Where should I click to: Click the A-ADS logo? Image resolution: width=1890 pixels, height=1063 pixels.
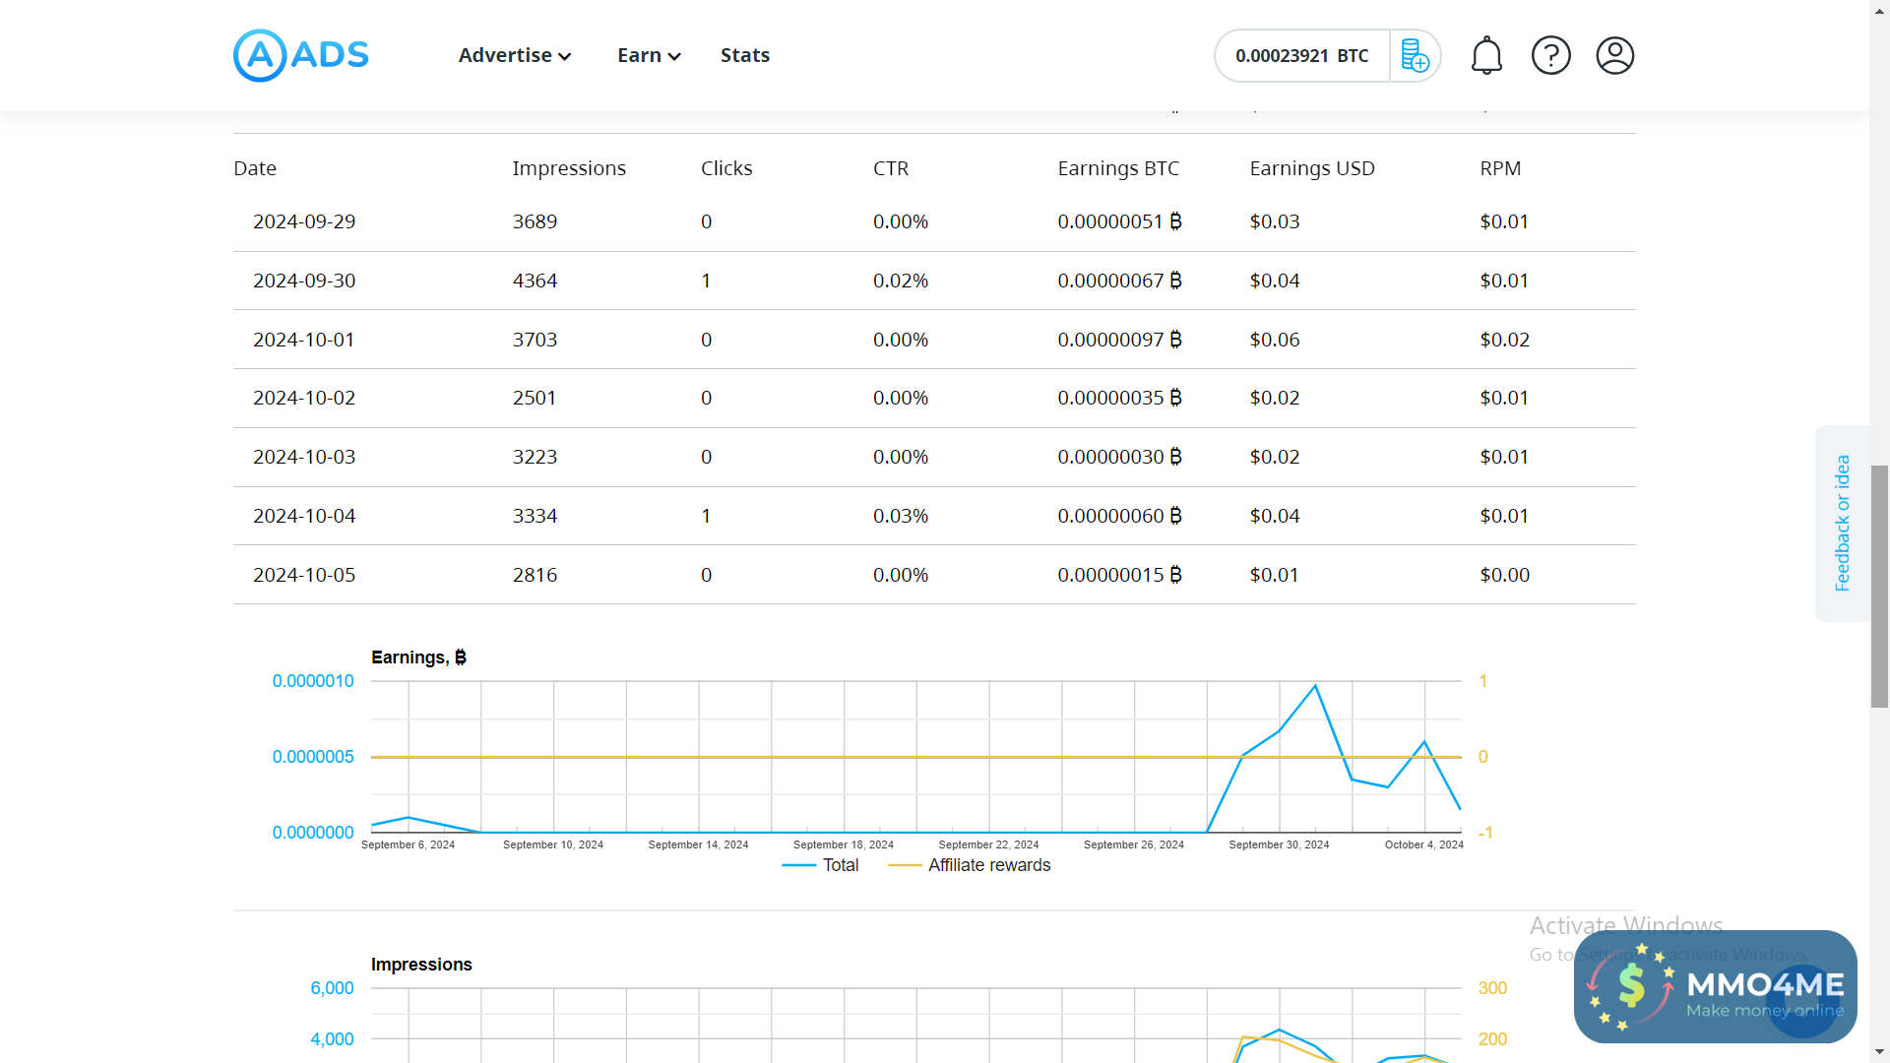coord(300,55)
